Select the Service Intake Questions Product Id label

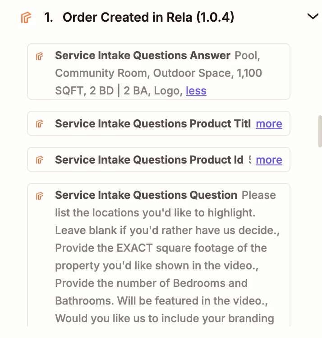[149, 160]
